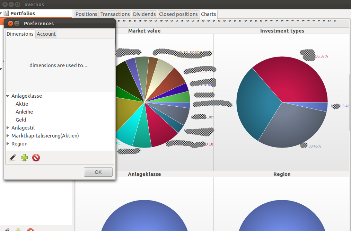Click the OK button in Preferences
Viewport: 351px width, 231px height.
[x=98, y=172]
